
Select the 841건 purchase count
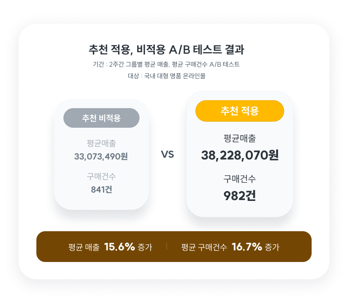[101, 189]
